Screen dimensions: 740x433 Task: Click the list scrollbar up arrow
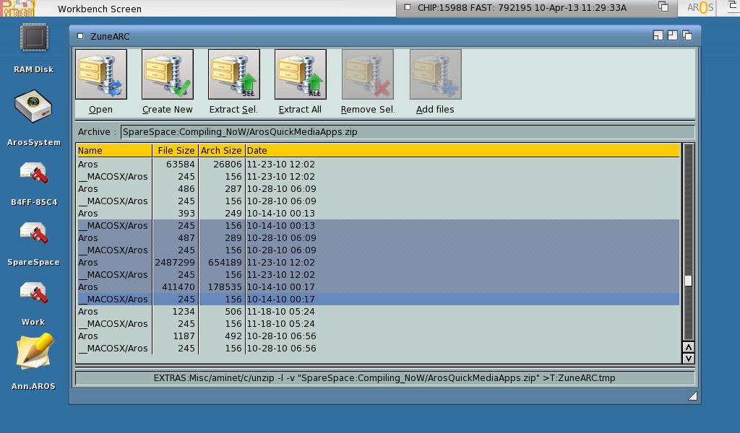tap(689, 347)
